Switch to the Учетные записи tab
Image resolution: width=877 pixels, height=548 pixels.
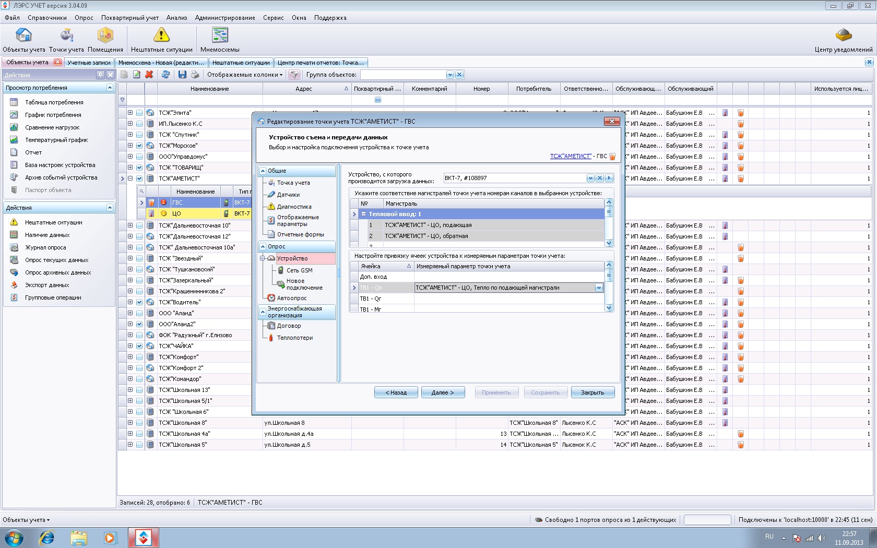89,63
